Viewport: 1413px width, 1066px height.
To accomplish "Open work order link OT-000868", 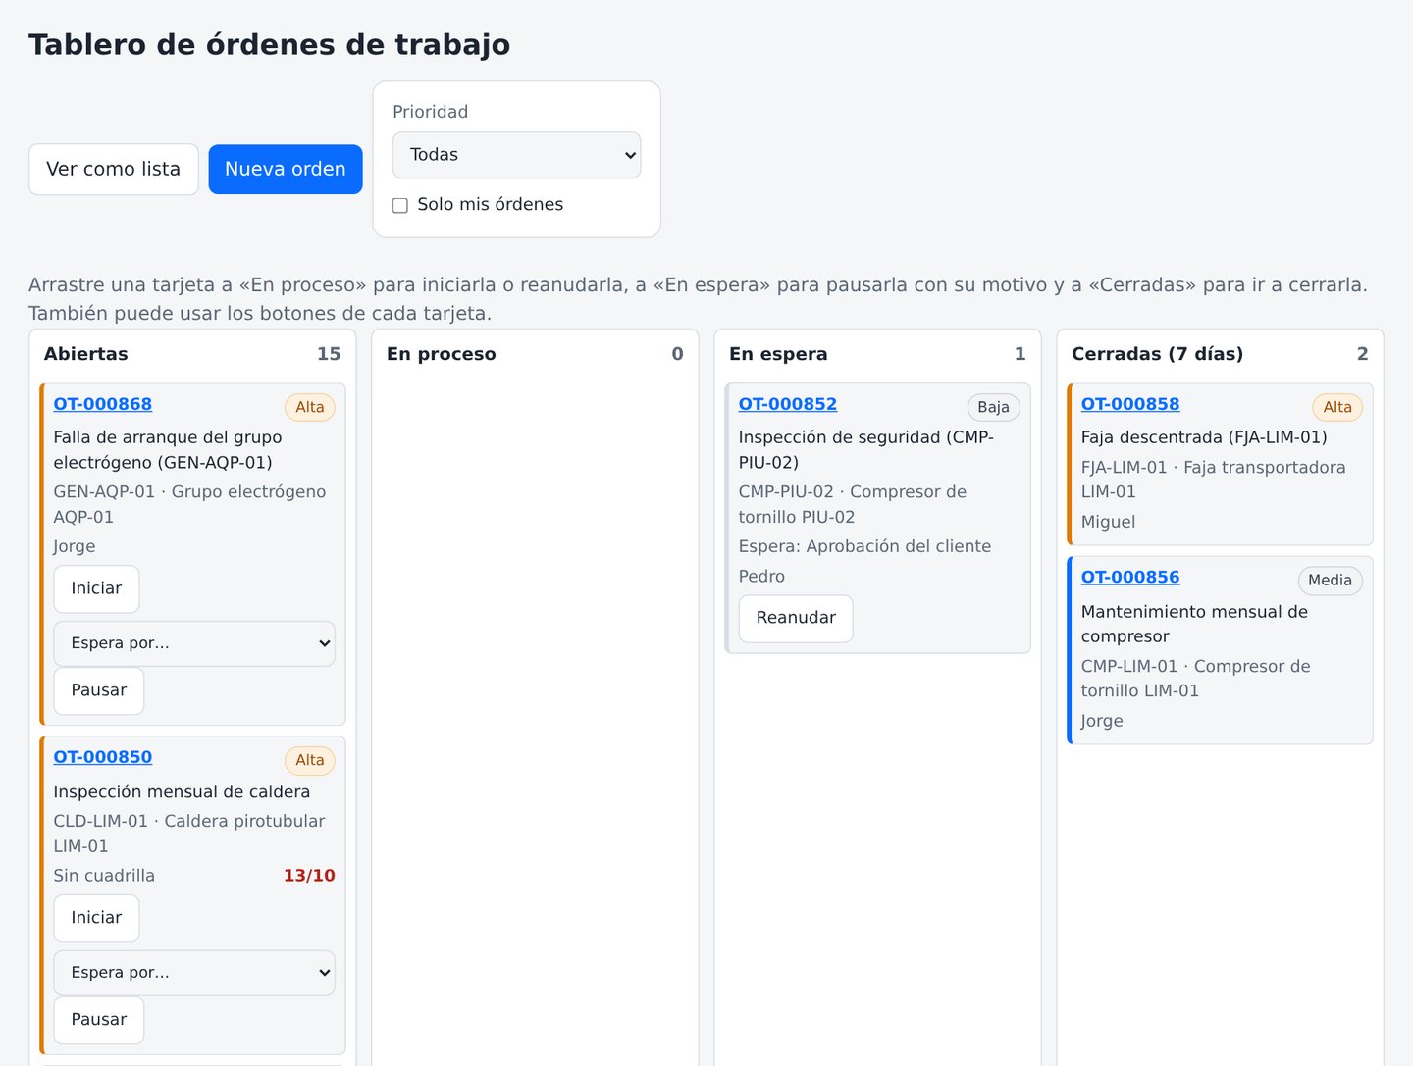I will pyautogui.click(x=103, y=404).
